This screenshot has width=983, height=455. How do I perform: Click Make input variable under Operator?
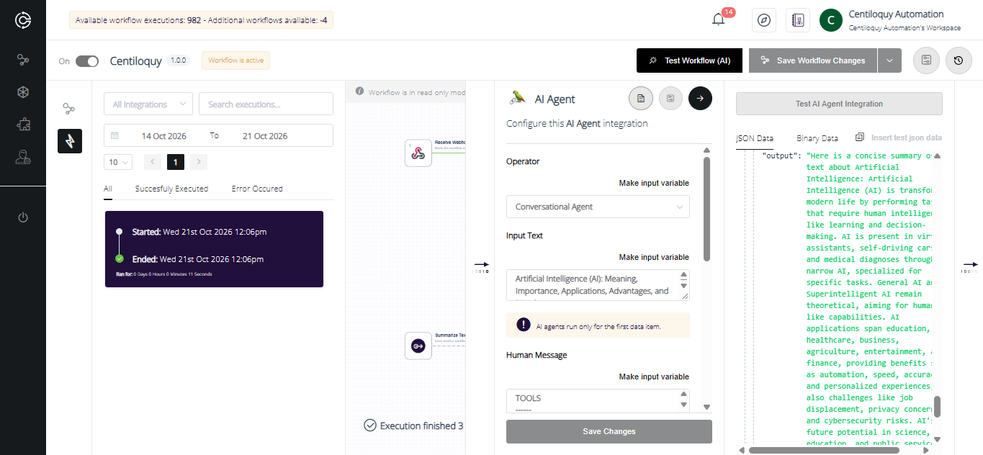(x=654, y=183)
